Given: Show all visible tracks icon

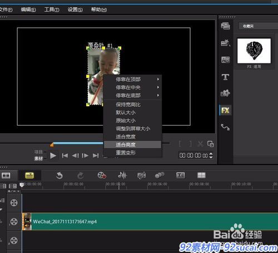Looking at the screenshot, I should pos(3,186).
